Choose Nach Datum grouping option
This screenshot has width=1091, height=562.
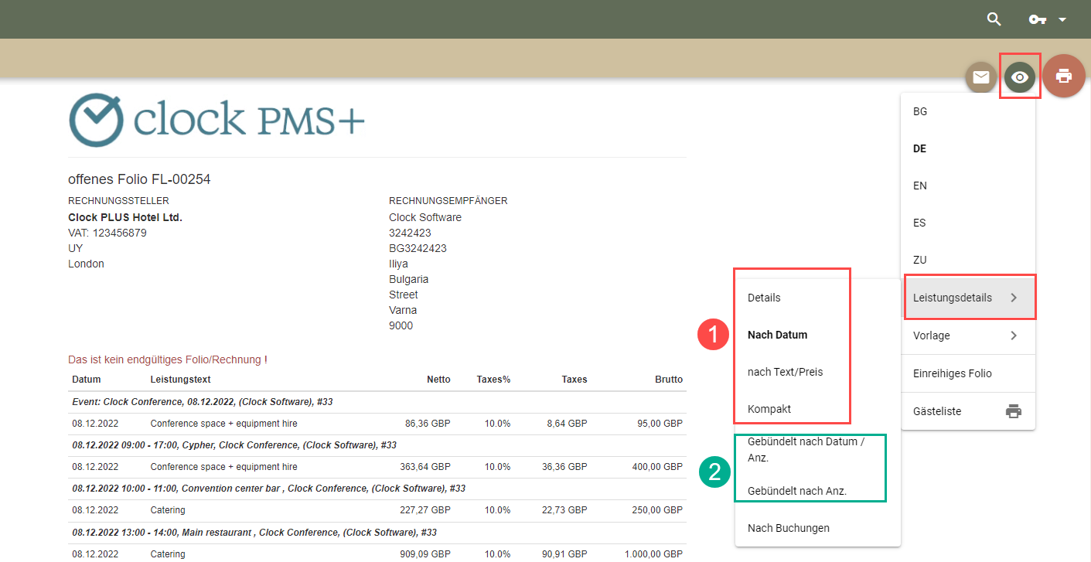click(x=817, y=335)
